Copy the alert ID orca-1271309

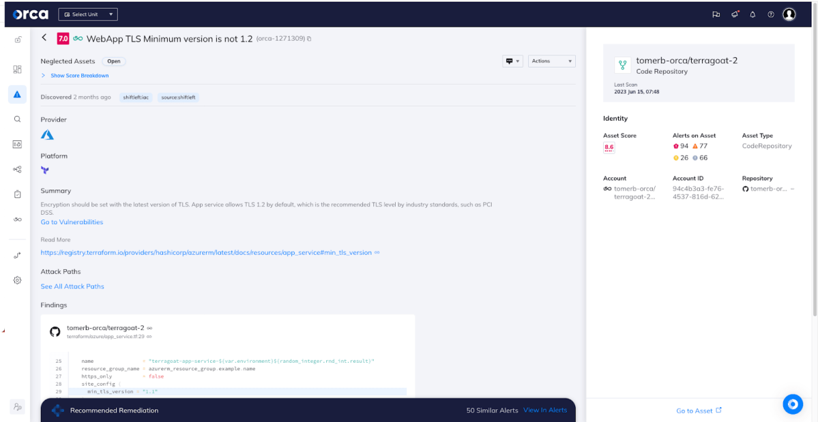click(309, 39)
